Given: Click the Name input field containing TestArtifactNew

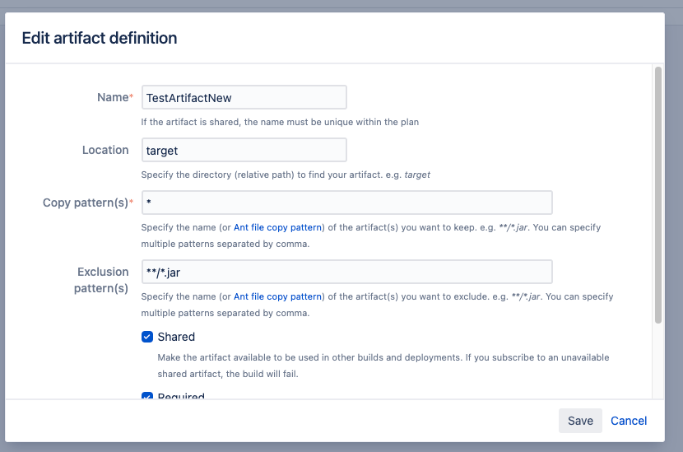Looking at the screenshot, I should click(x=244, y=97).
